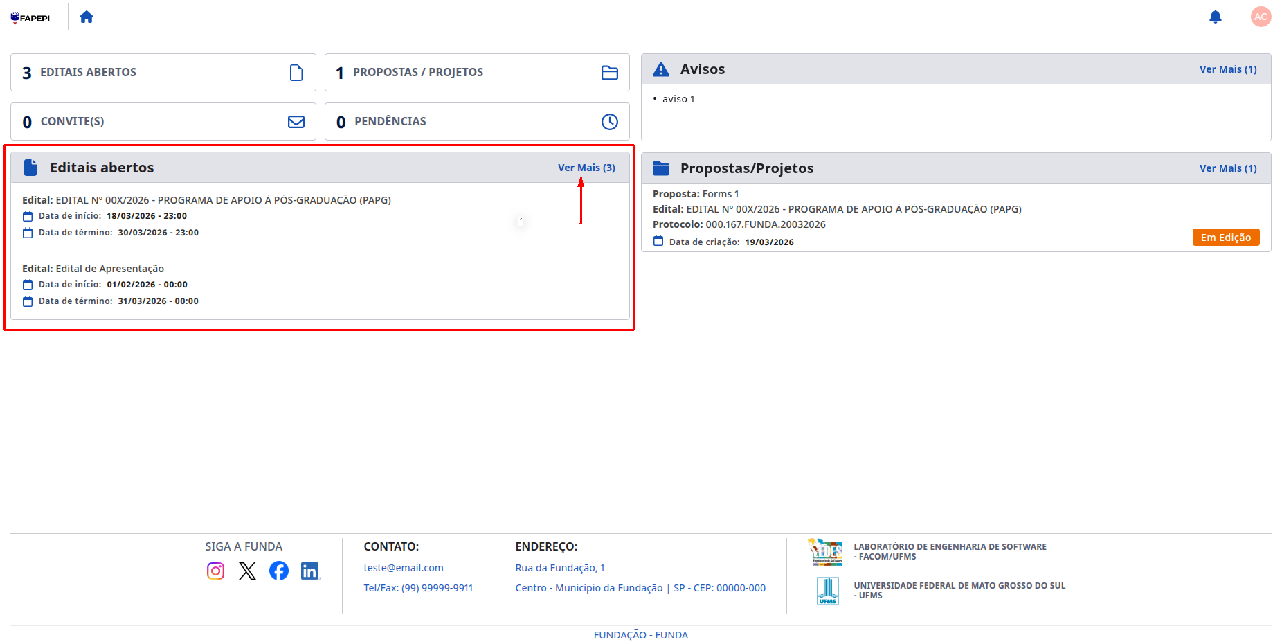Click the ENDEREÇO: footer heading

(546, 546)
